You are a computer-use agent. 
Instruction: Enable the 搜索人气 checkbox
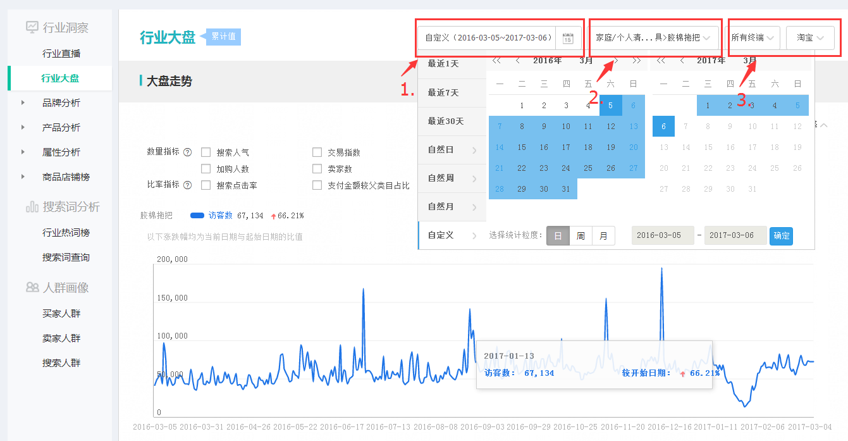click(206, 152)
